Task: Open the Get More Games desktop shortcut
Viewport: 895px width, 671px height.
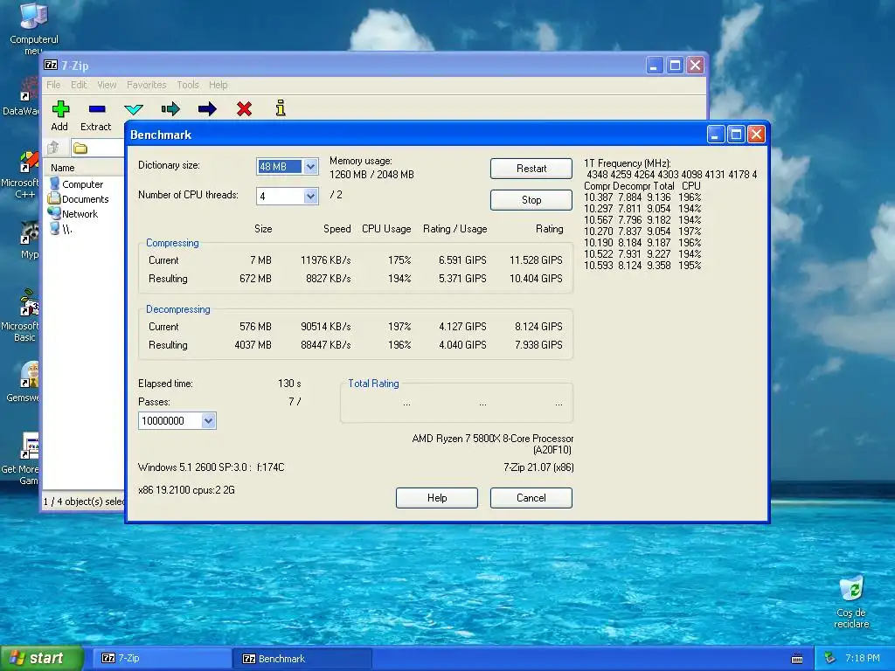Action: (x=21, y=460)
